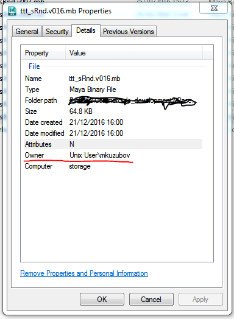Click OK to confirm properties
Image resolution: width=234 pixels, height=319 pixels.
pyautogui.click(x=102, y=300)
